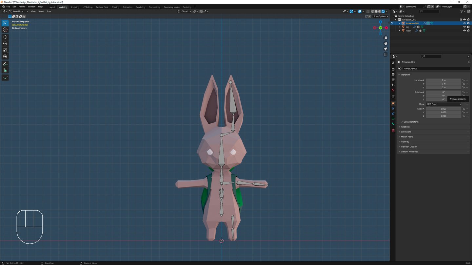The width and height of the screenshot is (472, 265).
Task: Toggle camera view with the camera icon
Action: tap(386, 49)
